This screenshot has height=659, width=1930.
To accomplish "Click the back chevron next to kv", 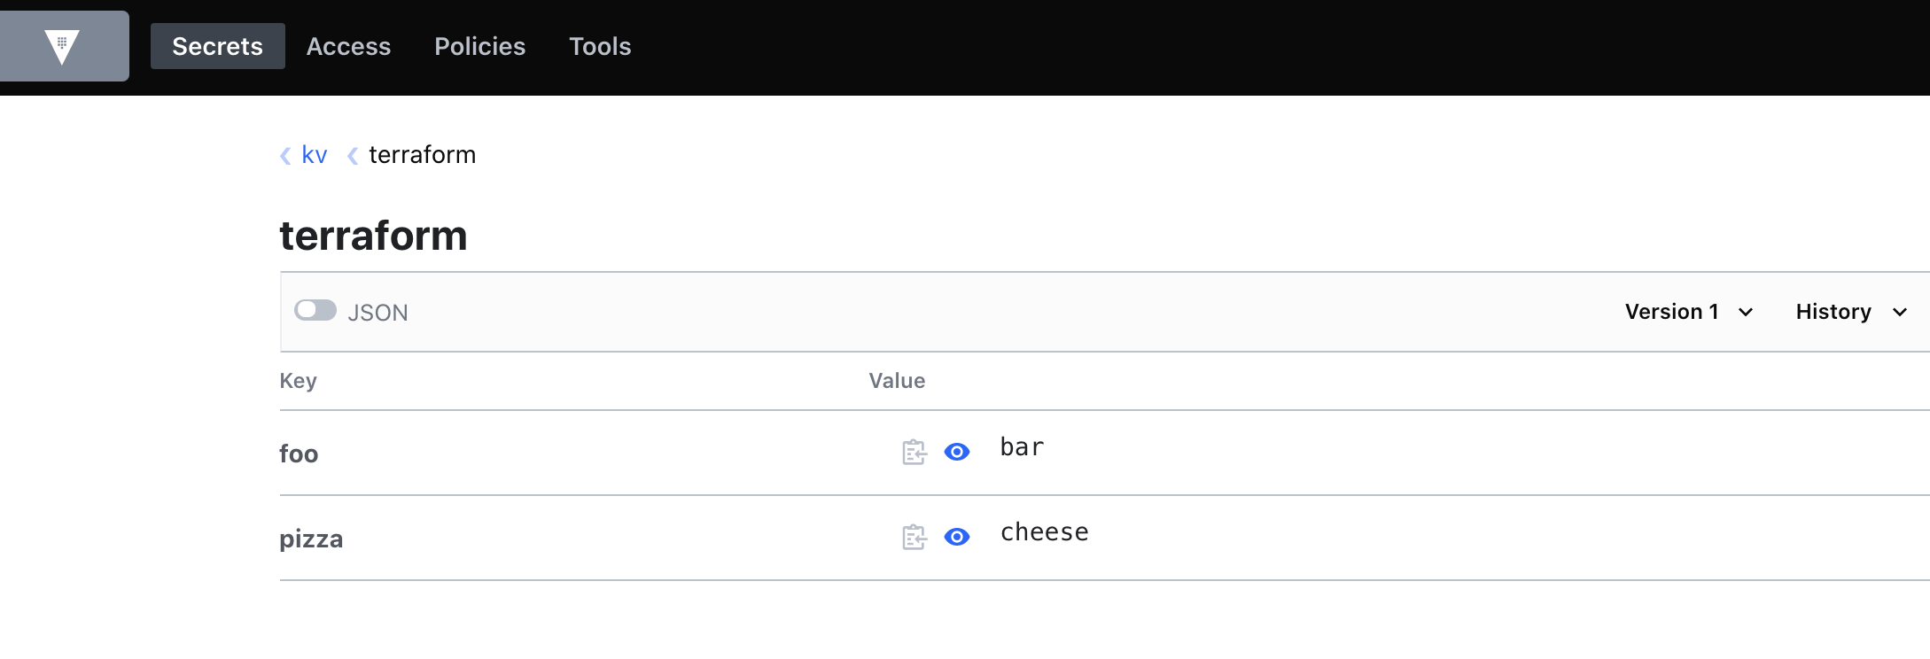I will pyautogui.click(x=284, y=155).
